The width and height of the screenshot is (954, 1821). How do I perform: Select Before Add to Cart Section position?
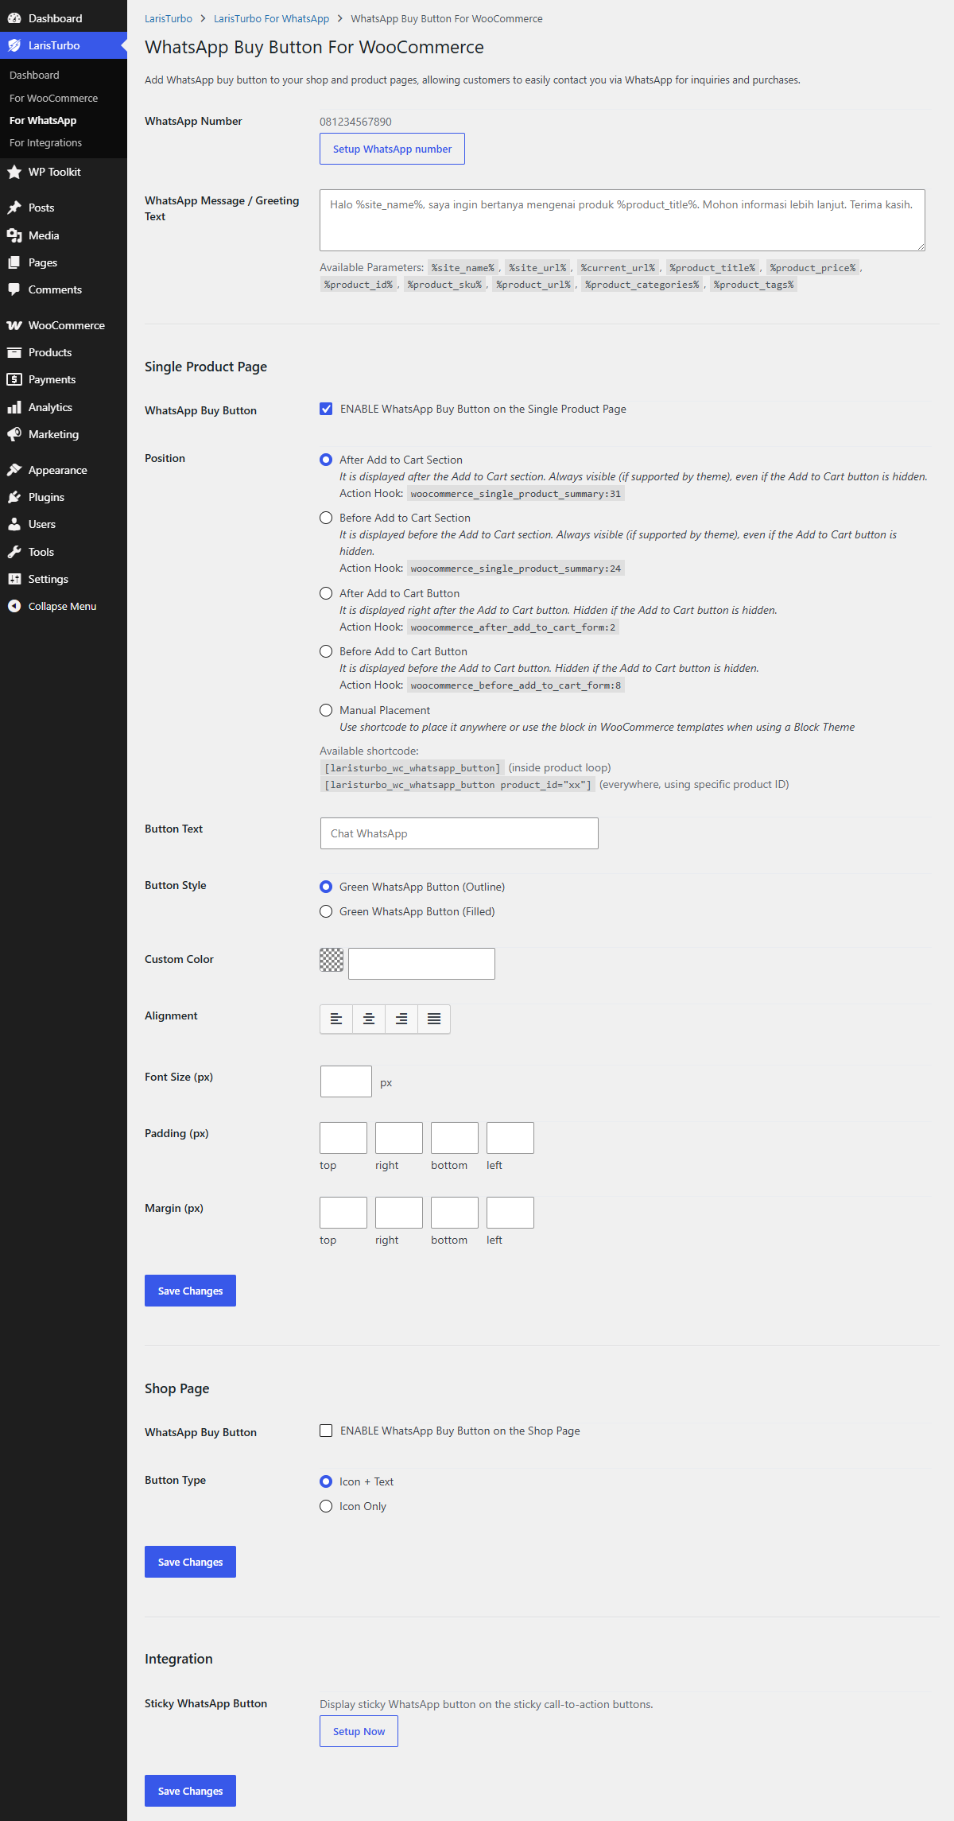point(326,518)
